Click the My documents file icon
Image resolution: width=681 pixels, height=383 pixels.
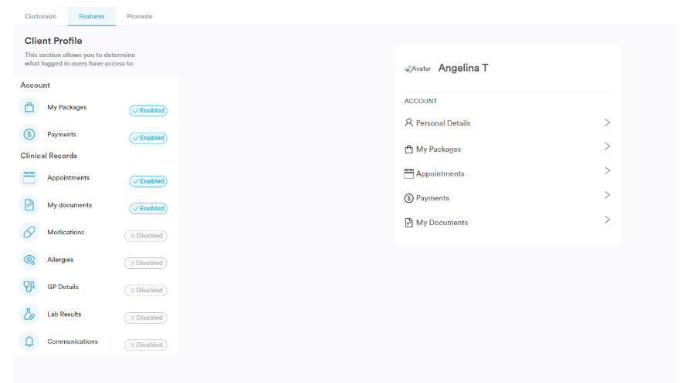(x=29, y=206)
